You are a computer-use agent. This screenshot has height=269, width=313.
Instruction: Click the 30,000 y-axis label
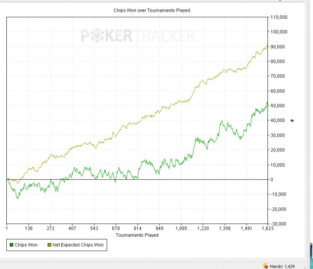[278, 135]
